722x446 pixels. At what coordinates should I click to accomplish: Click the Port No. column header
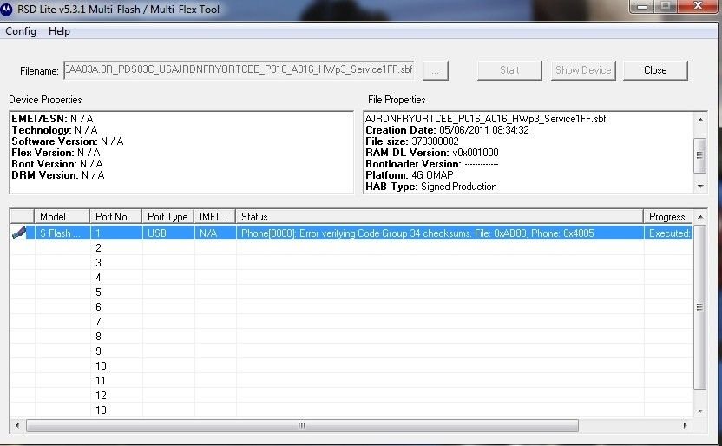115,216
